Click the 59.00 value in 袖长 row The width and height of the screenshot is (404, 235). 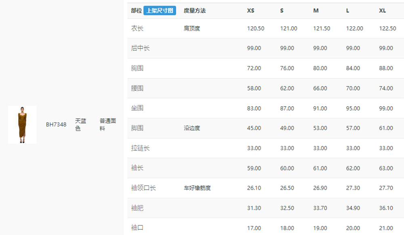[254, 168]
